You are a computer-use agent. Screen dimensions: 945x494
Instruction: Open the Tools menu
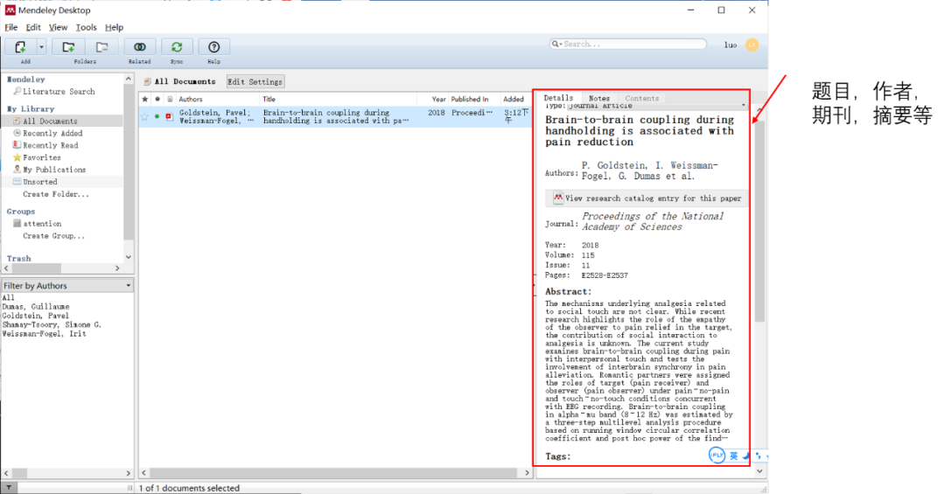tap(86, 27)
